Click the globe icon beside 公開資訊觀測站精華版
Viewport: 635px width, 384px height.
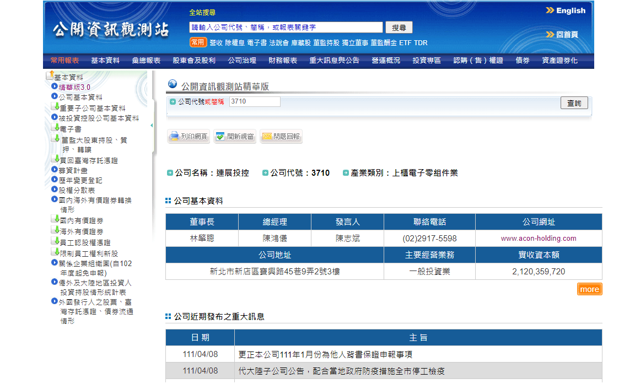tap(173, 84)
